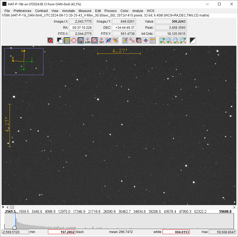This screenshot has width=238, height=237.
Task: Toggle the C2 centroid aperture button
Action: click(x=81, y=40)
